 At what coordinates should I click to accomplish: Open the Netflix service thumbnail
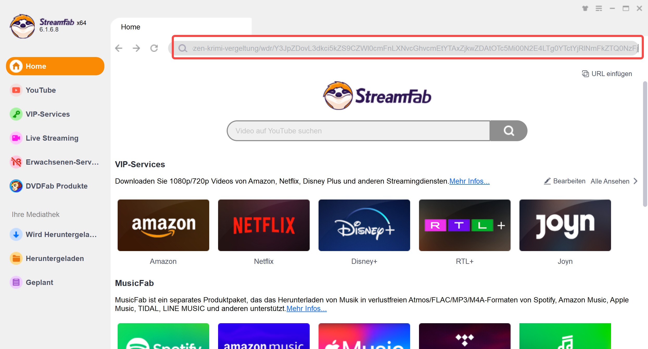[x=264, y=225]
